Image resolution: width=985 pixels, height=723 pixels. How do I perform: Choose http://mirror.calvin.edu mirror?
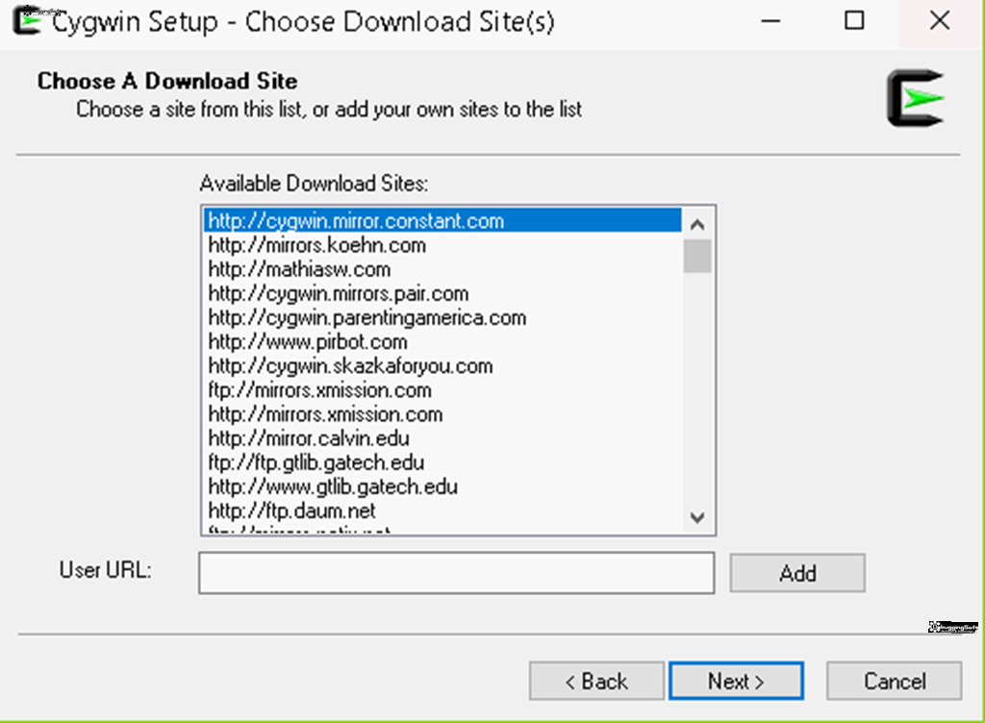pyautogui.click(x=442, y=438)
